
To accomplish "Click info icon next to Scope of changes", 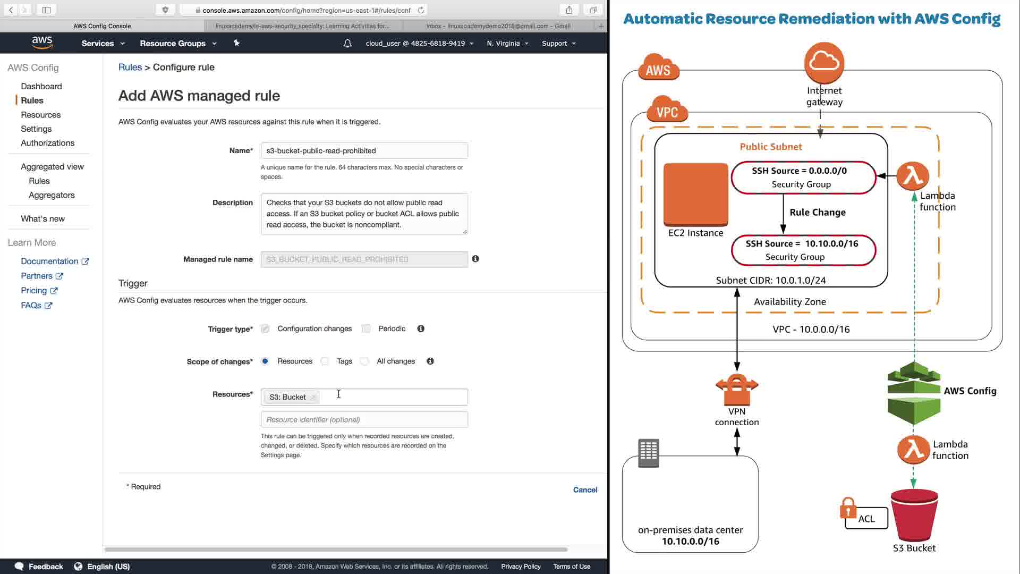I will pyautogui.click(x=430, y=361).
